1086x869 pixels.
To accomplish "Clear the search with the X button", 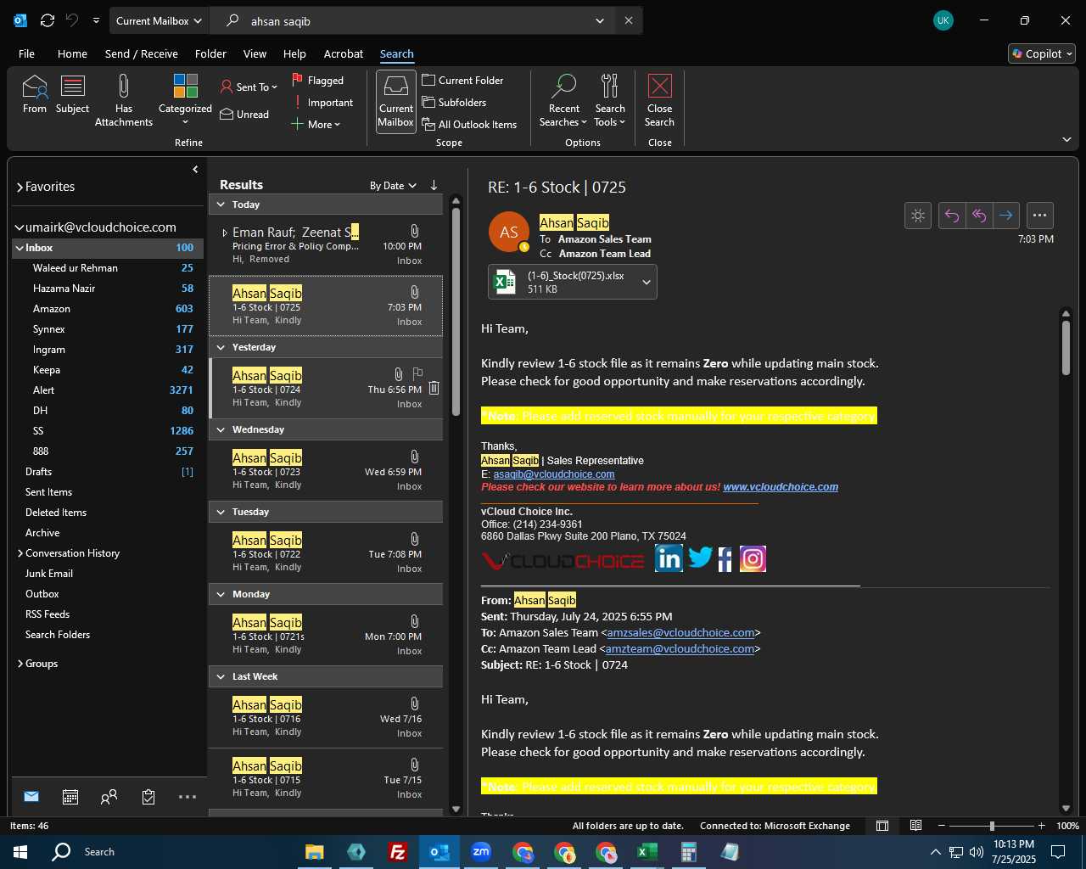I will (x=629, y=20).
